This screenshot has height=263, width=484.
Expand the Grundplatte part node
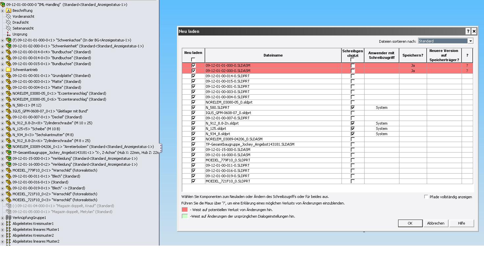[3, 76]
